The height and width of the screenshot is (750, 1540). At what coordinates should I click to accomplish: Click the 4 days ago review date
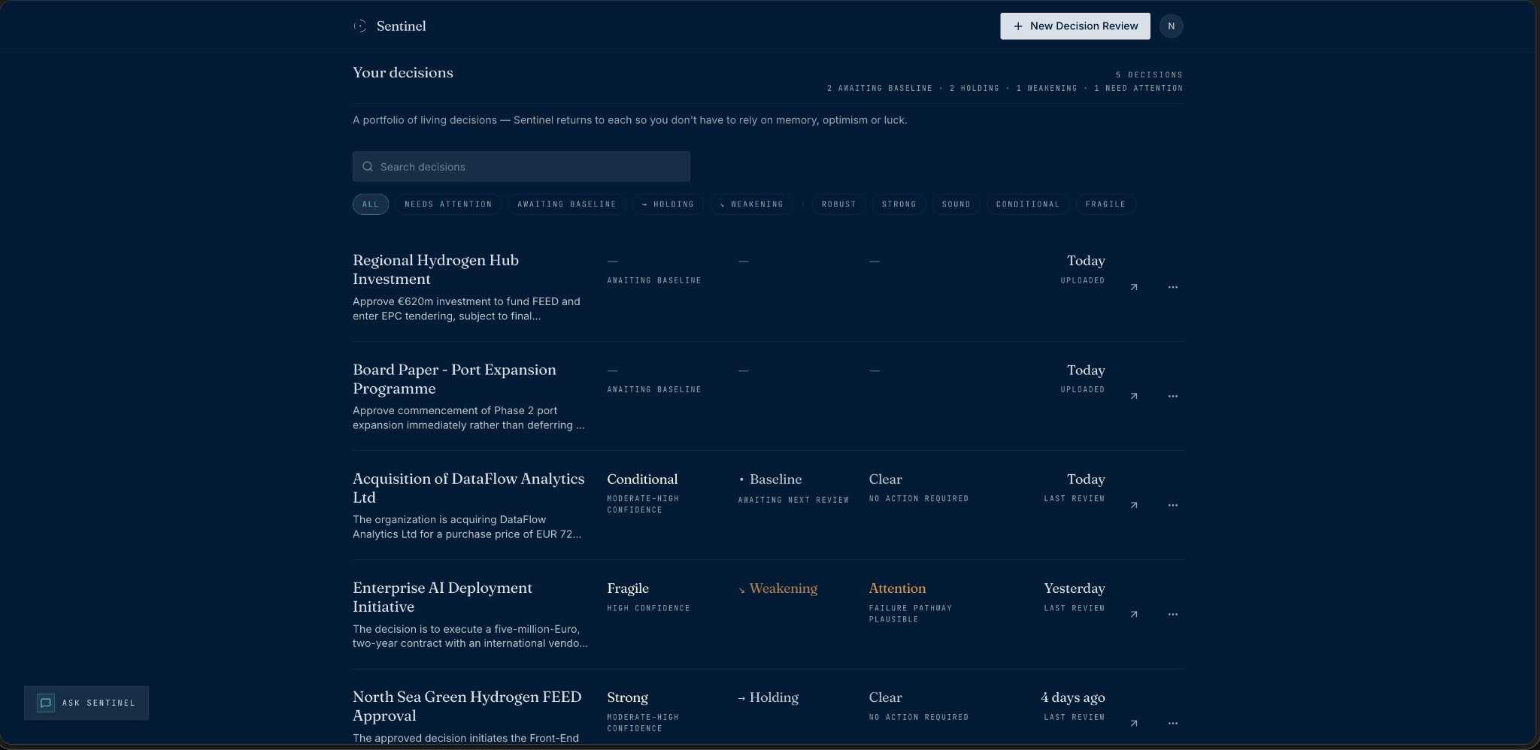[1073, 697]
